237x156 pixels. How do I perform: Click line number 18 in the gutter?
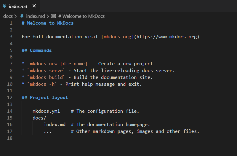coord(10,138)
